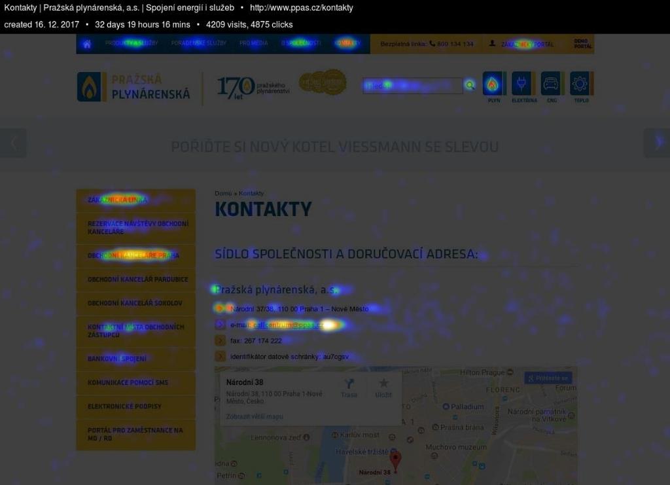Open the Demo portál link
Image resolution: width=670 pixels, height=485 pixels.
583,44
